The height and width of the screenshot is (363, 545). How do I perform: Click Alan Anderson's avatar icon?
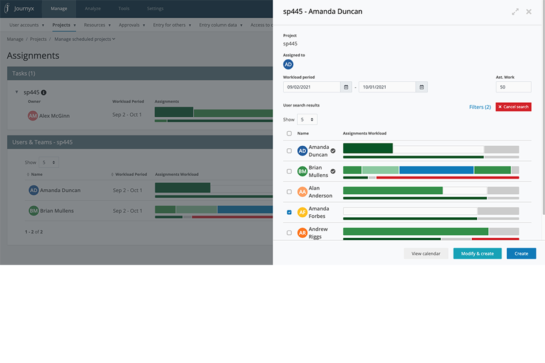[x=302, y=192]
